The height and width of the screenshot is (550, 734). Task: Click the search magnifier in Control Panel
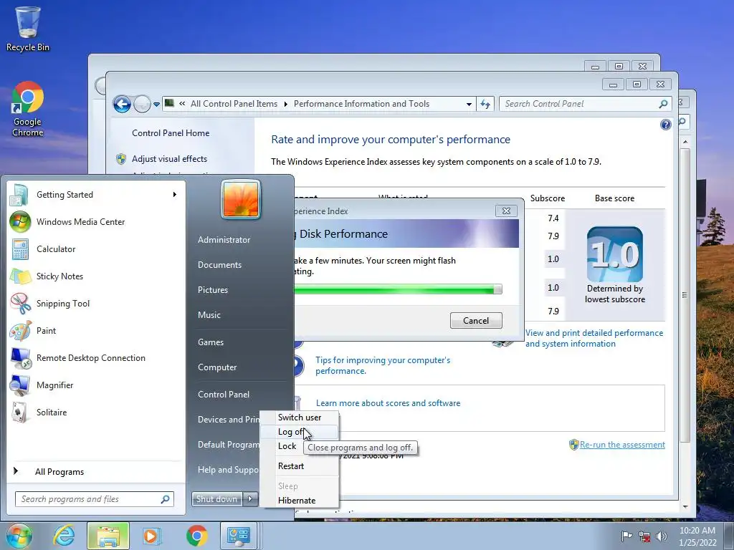tap(663, 104)
